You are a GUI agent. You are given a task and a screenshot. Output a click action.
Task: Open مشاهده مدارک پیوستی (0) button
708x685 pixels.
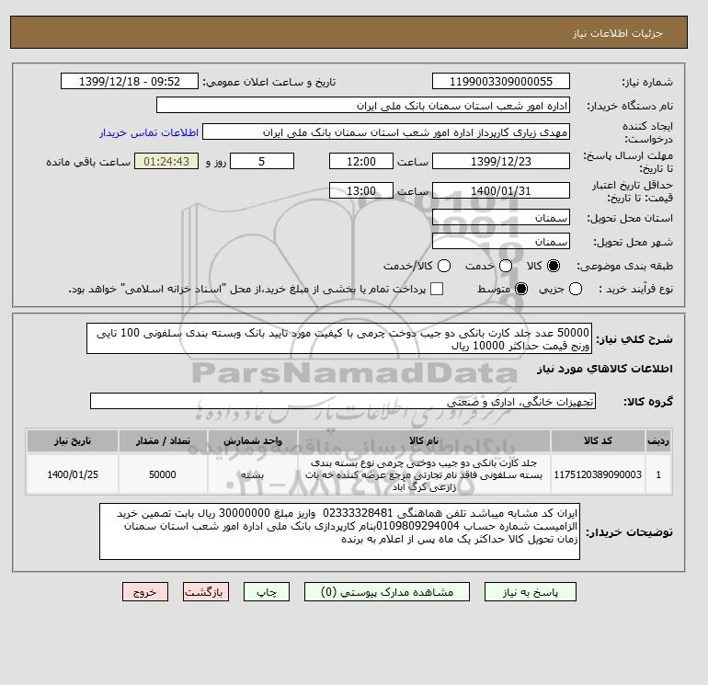pos(387,592)
